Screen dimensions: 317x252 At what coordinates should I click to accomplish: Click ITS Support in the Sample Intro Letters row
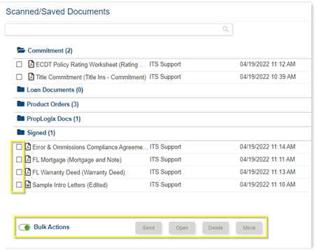coord(165,185)
